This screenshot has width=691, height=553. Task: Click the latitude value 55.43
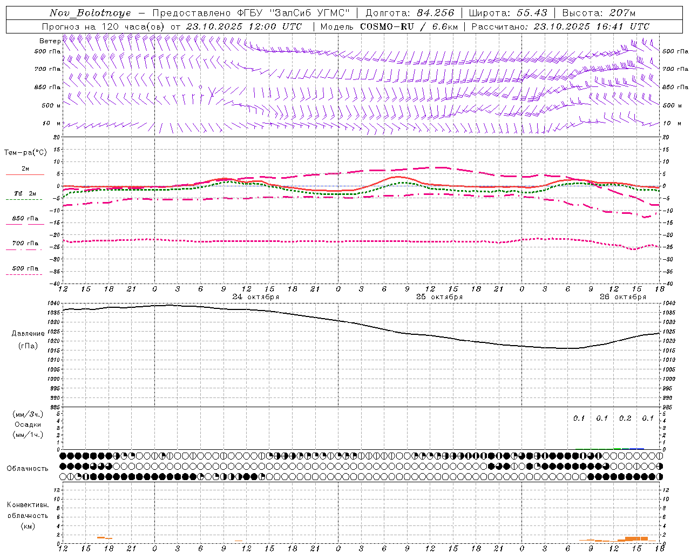531,12
